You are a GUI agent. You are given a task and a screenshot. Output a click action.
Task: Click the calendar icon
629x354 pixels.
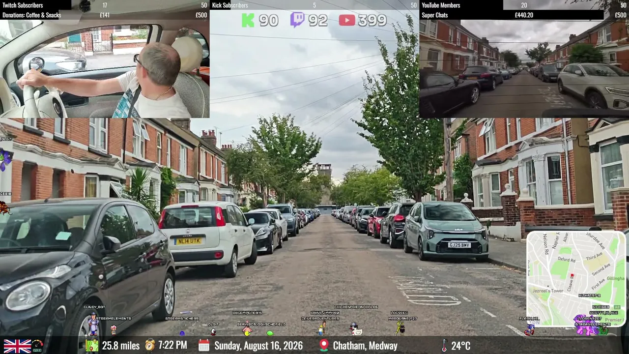tap(204, 346)
